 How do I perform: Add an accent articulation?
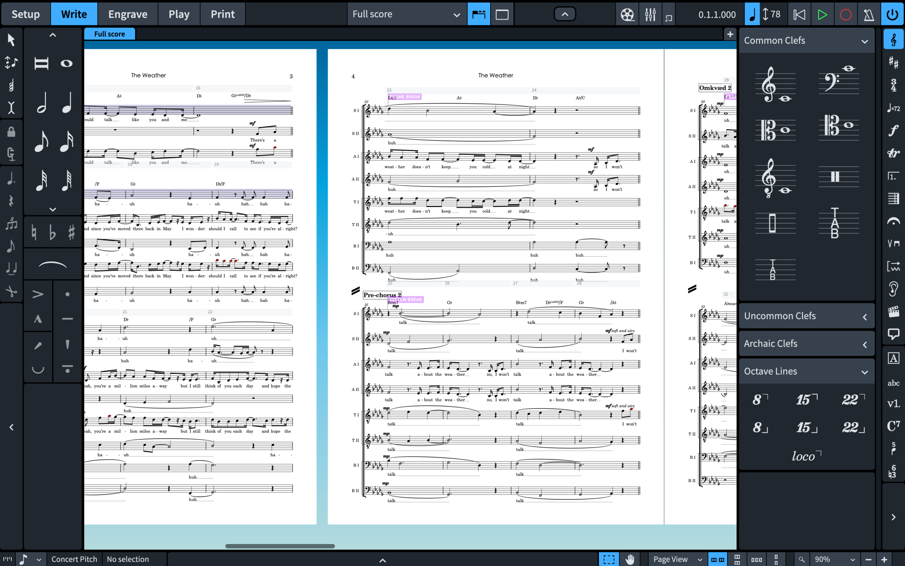(38, 294)
